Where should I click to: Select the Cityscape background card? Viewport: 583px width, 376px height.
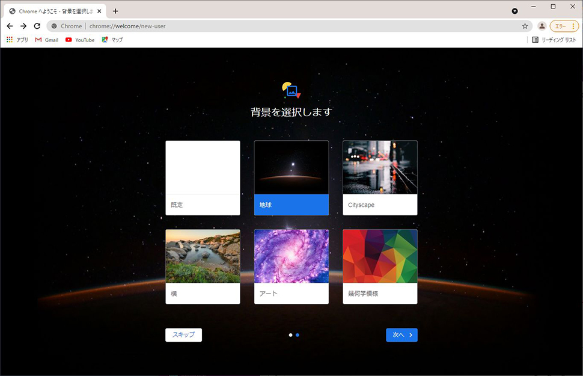click(380, 177)
